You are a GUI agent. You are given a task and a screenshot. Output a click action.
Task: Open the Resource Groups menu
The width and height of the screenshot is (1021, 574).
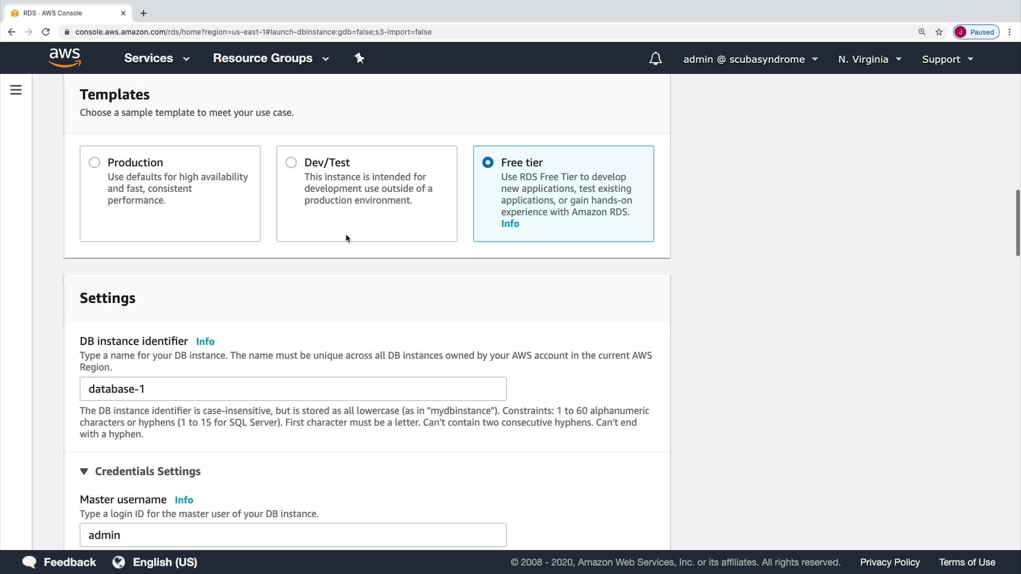271,58
